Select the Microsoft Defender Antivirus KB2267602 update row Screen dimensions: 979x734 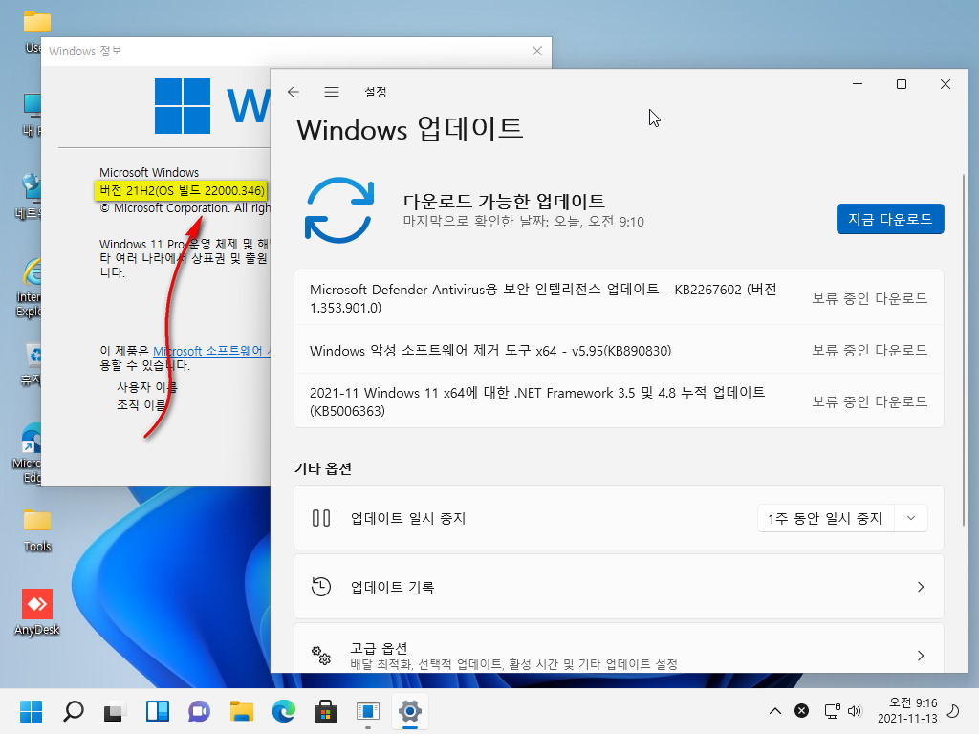click(x=619, y=298)
